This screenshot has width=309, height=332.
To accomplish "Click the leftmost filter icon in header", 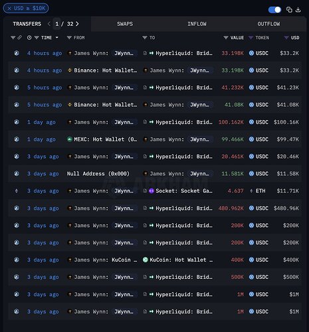I will click(x=13, y=38).
